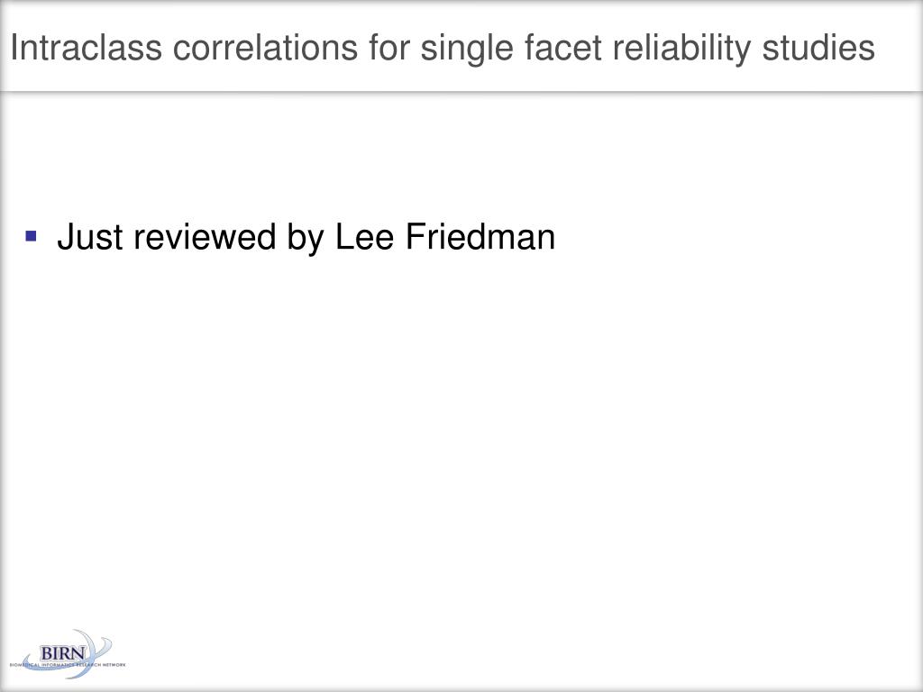
Task: Click the divider line under the title
Action: coord(461,92)
